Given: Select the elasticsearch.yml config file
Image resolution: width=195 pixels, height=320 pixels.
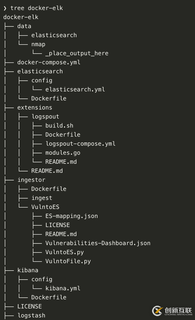Looking at the screenshot, I should click(x=75, y=89).
